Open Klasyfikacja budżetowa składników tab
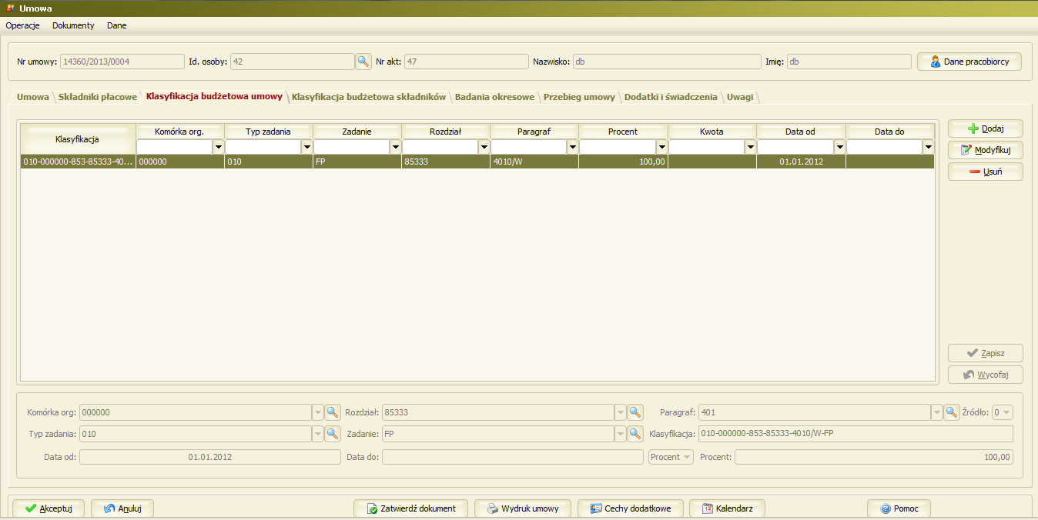The image size is (1038, 520). 369,97
